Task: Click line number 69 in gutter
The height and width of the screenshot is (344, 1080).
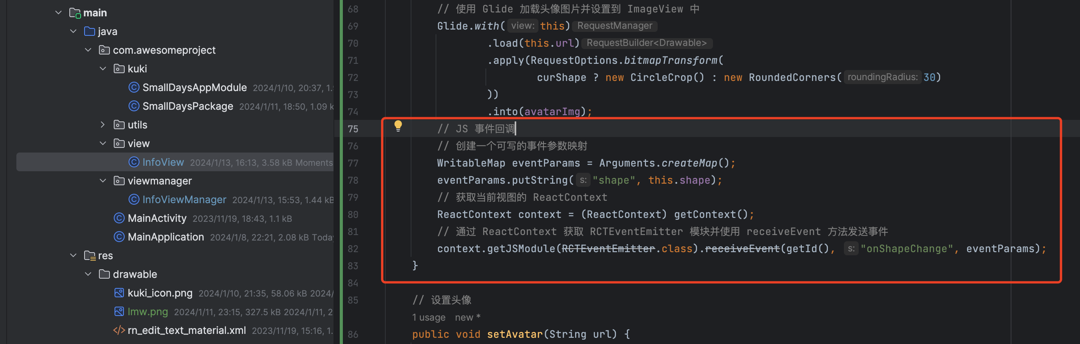Action: click(353, 26)
